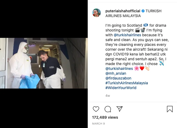Click the Scotland flag emoji
177x128 pixels.
146,25
